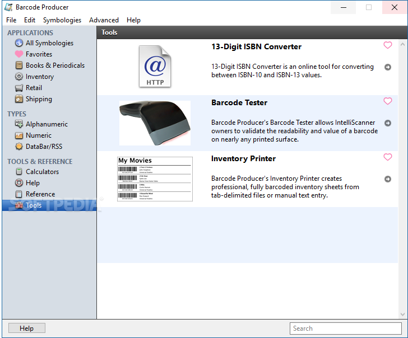Click the Calculators icon

tap(18, 171)
